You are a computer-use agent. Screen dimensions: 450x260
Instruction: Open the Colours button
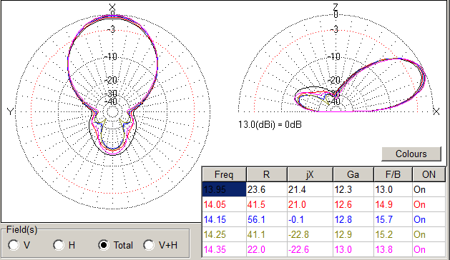pos(411,154)
